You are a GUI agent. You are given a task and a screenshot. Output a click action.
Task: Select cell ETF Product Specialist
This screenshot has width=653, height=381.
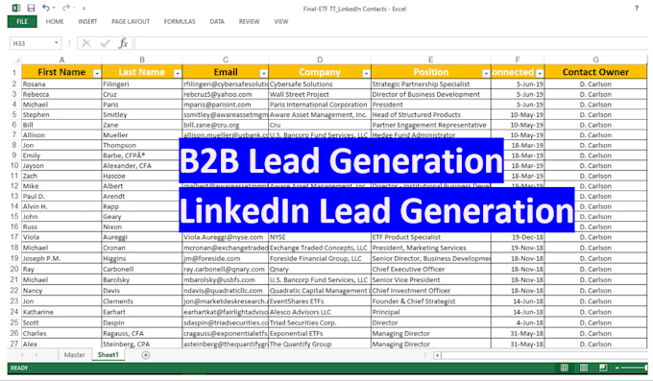[430, 237]
